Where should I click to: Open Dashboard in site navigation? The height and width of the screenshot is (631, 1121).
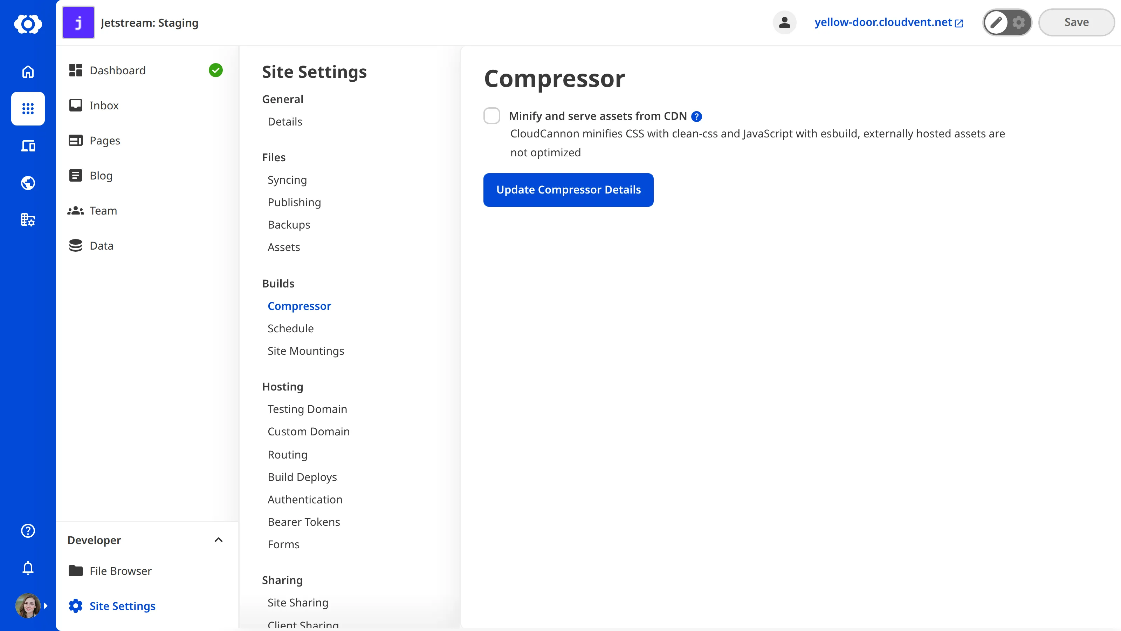click(x=117, y=70)
